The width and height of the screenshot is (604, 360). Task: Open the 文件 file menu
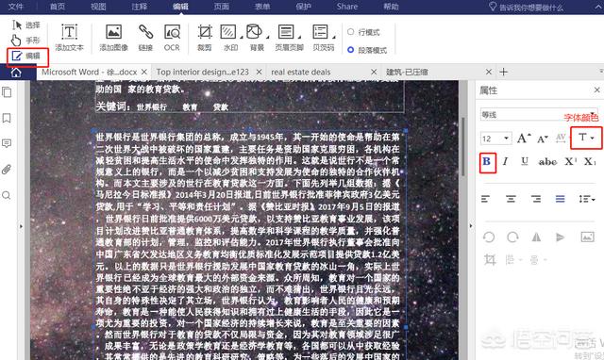point(16,7)
